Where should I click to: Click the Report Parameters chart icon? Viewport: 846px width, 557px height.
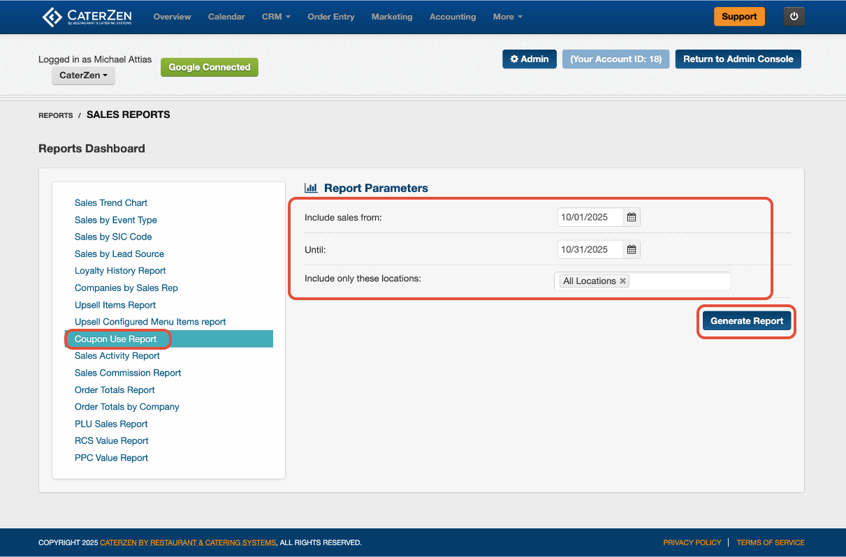(x=311, y=188)
